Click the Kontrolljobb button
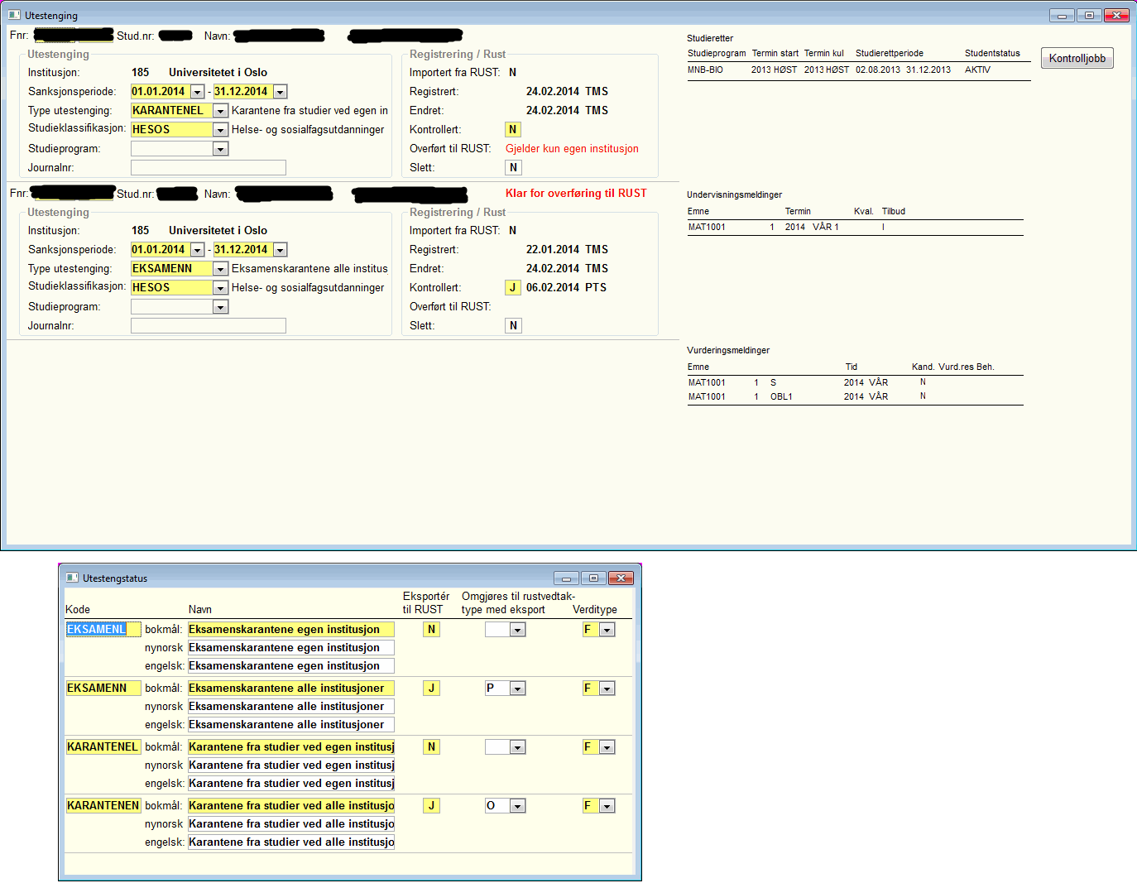 (1077, 58)
